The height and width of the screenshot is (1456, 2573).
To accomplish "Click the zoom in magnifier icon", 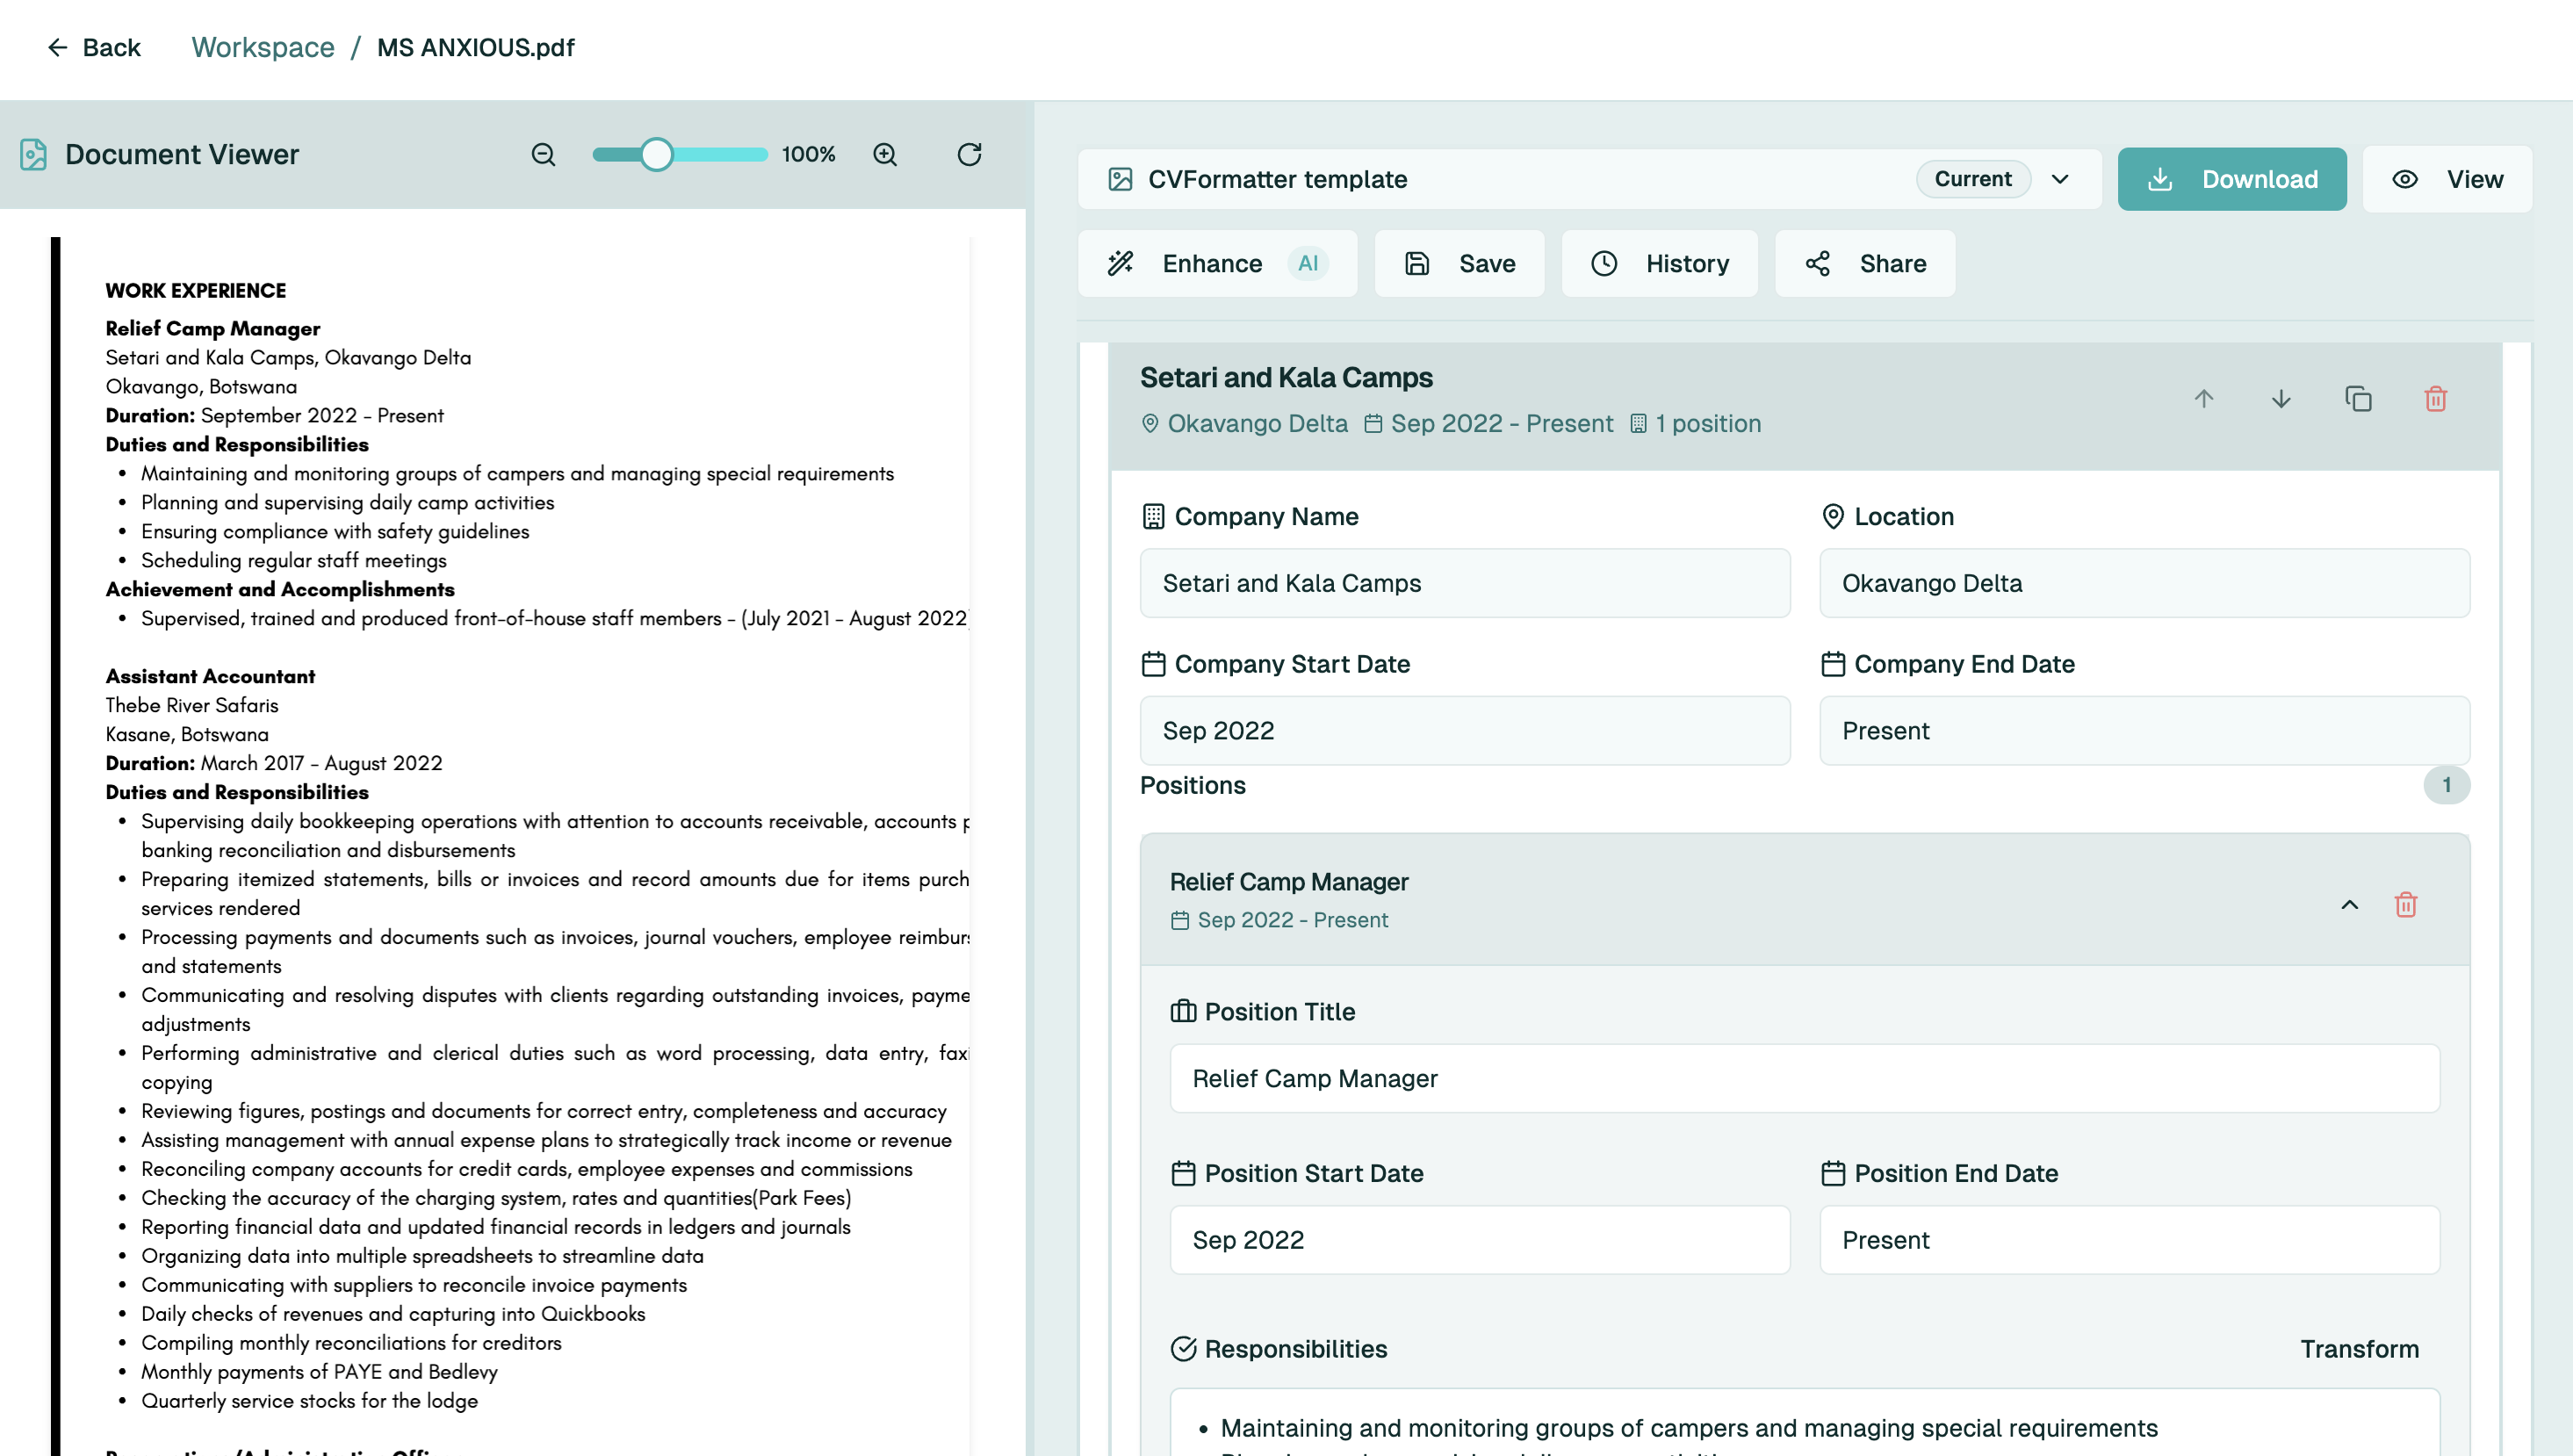I will (885, 154).
